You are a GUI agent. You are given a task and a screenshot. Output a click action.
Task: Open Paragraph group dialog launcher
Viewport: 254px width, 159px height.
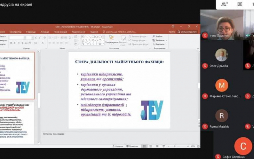tap(79, 48)
